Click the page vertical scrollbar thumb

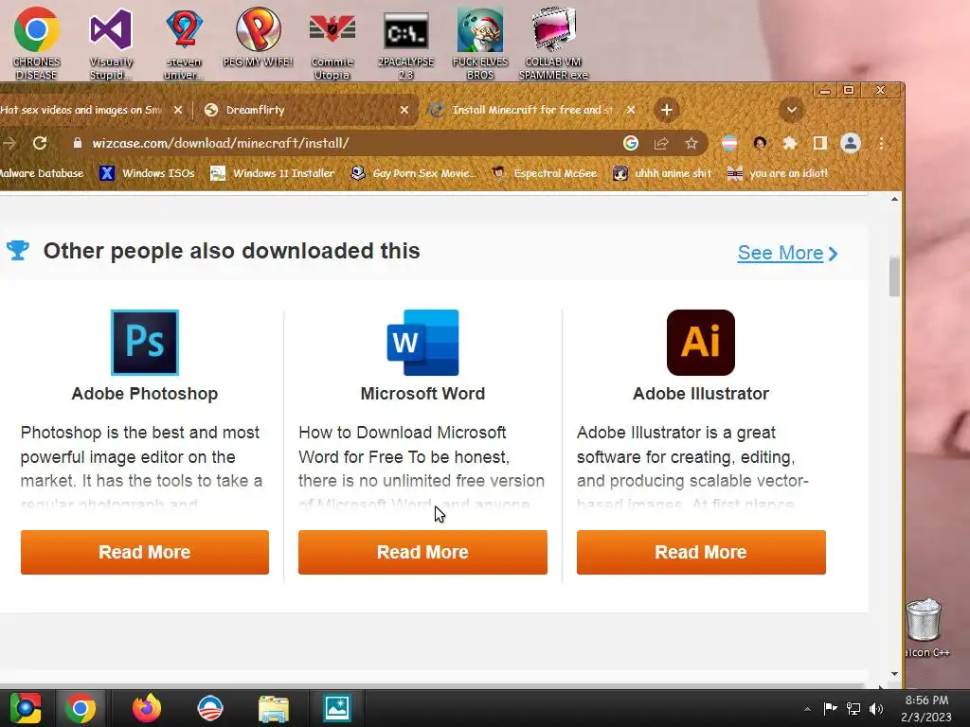click(894, 276)
